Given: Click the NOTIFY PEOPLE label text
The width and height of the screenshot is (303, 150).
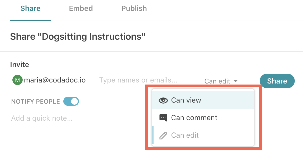Looking at the screenshot, I should pyautogui.click(x=36, y=102).
